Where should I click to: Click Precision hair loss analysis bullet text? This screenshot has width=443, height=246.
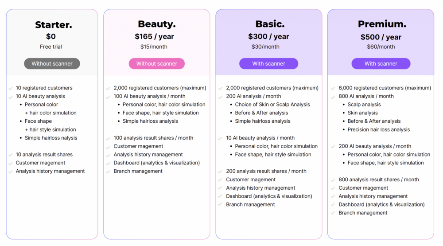click(378, 130)
